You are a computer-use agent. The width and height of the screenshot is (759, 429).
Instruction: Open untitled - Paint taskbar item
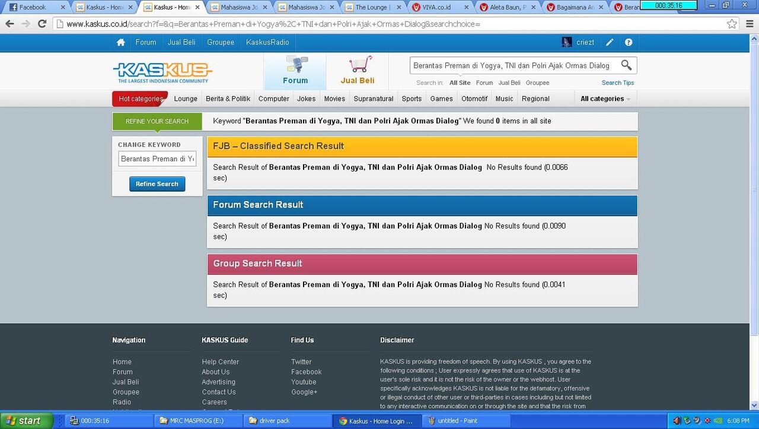pyautogui.click(x=465, y=421)
